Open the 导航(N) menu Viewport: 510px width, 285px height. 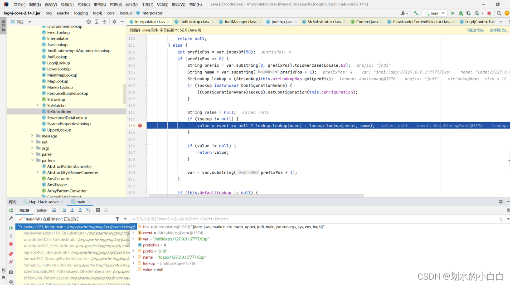[x=67, y=5]
